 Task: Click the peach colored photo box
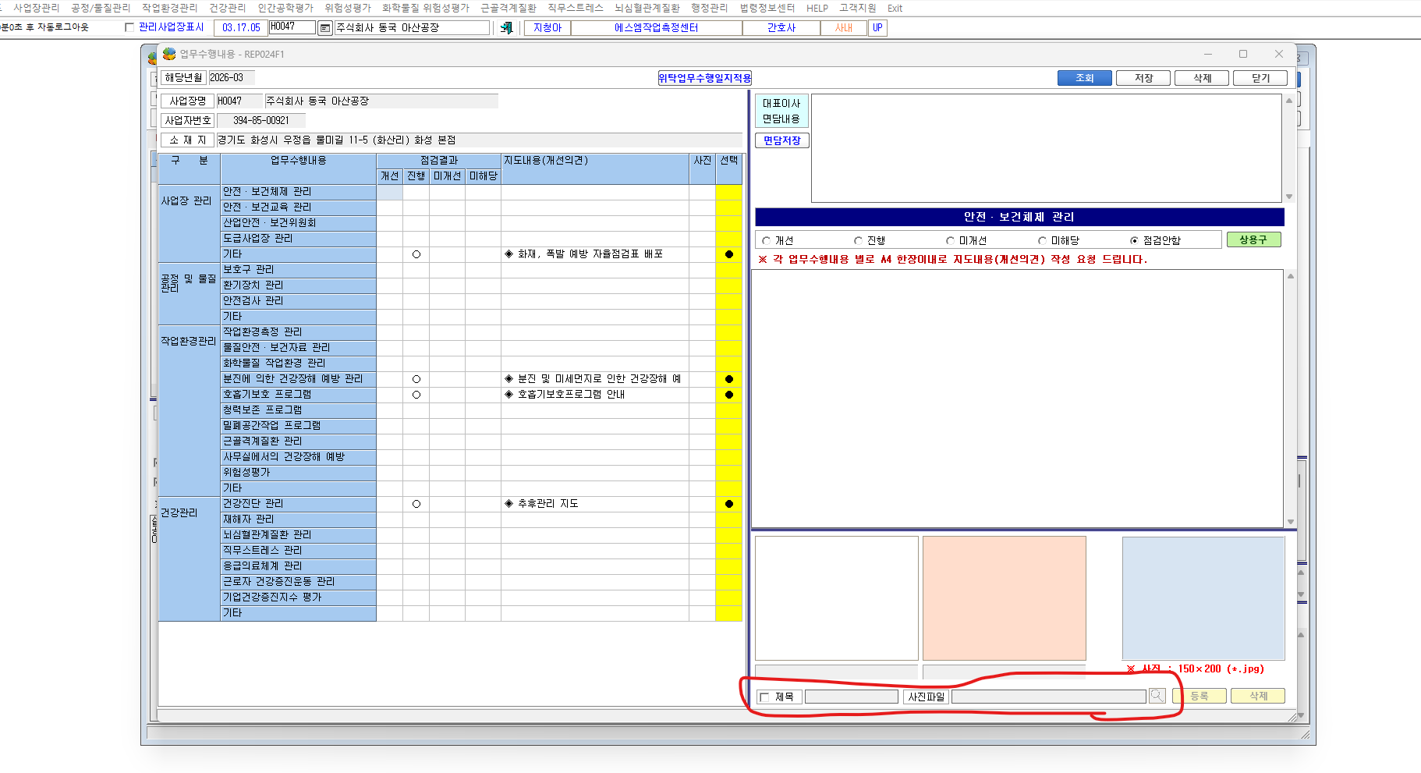tap(1005, 598)
